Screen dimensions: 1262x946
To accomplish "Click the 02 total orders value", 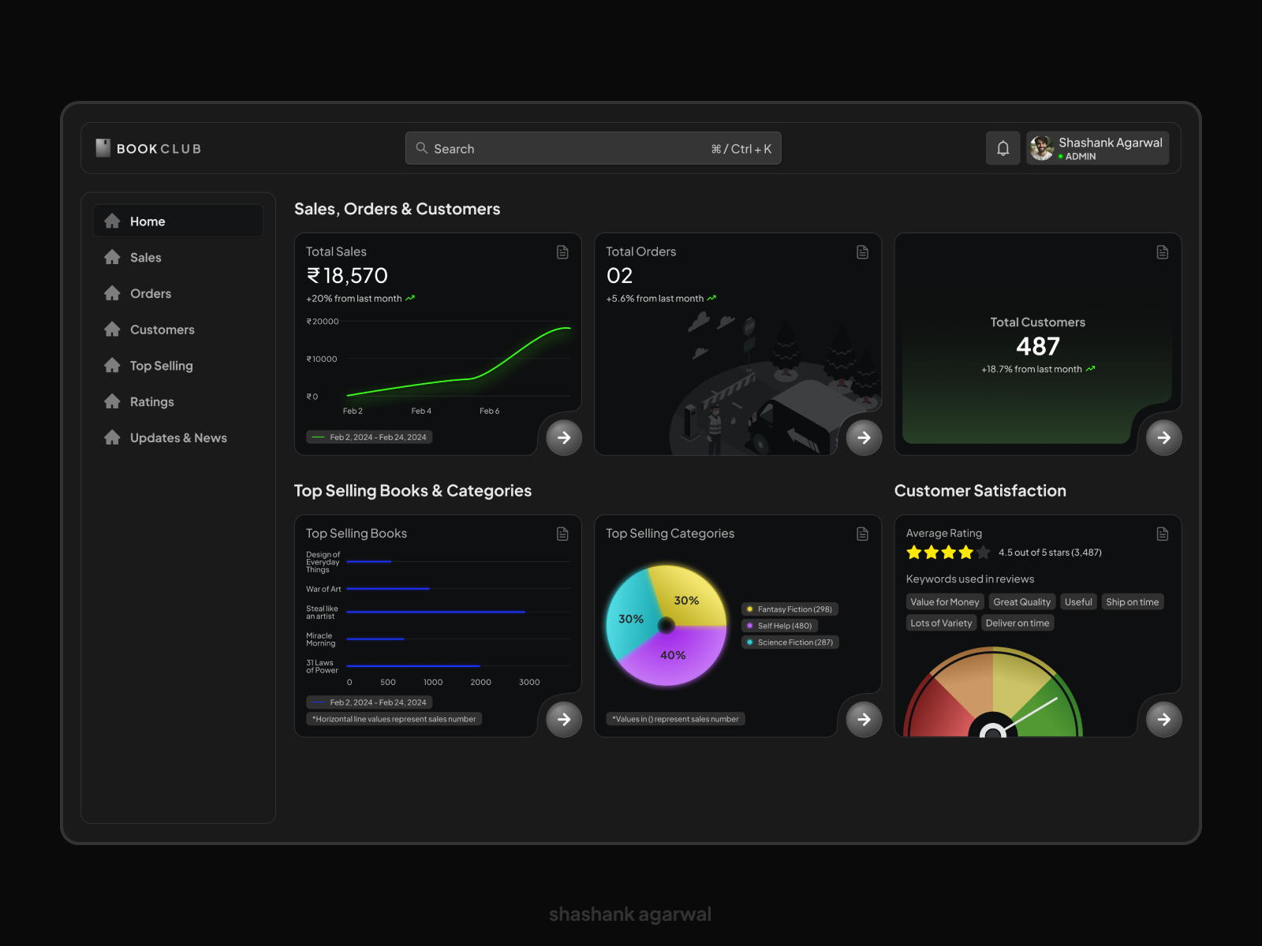I will tap(620, 276).
